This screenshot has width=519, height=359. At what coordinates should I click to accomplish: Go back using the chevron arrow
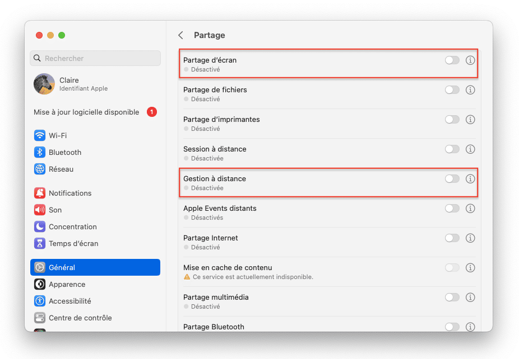pos(180,35)
